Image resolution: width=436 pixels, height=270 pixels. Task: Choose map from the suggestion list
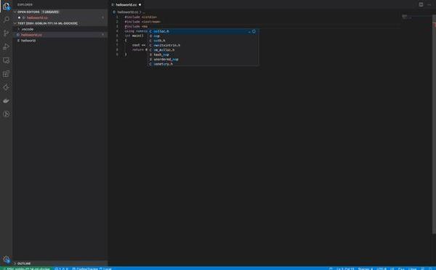tap(203, 36)
